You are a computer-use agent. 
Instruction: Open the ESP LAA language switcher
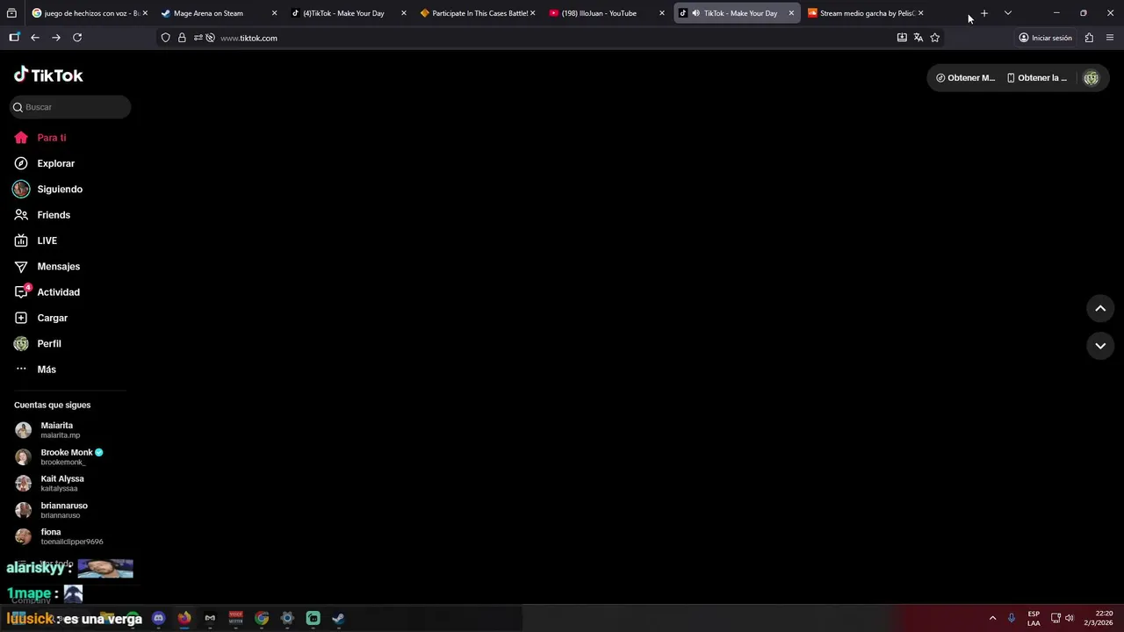pos(1034,618)
